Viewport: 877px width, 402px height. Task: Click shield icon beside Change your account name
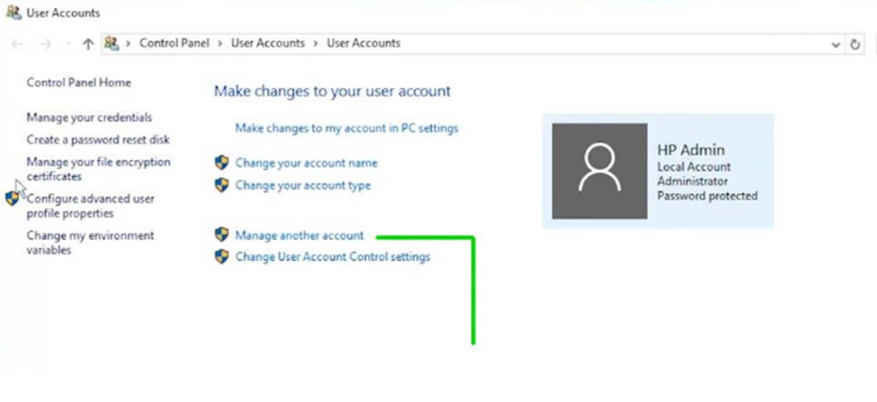(222, 163)
